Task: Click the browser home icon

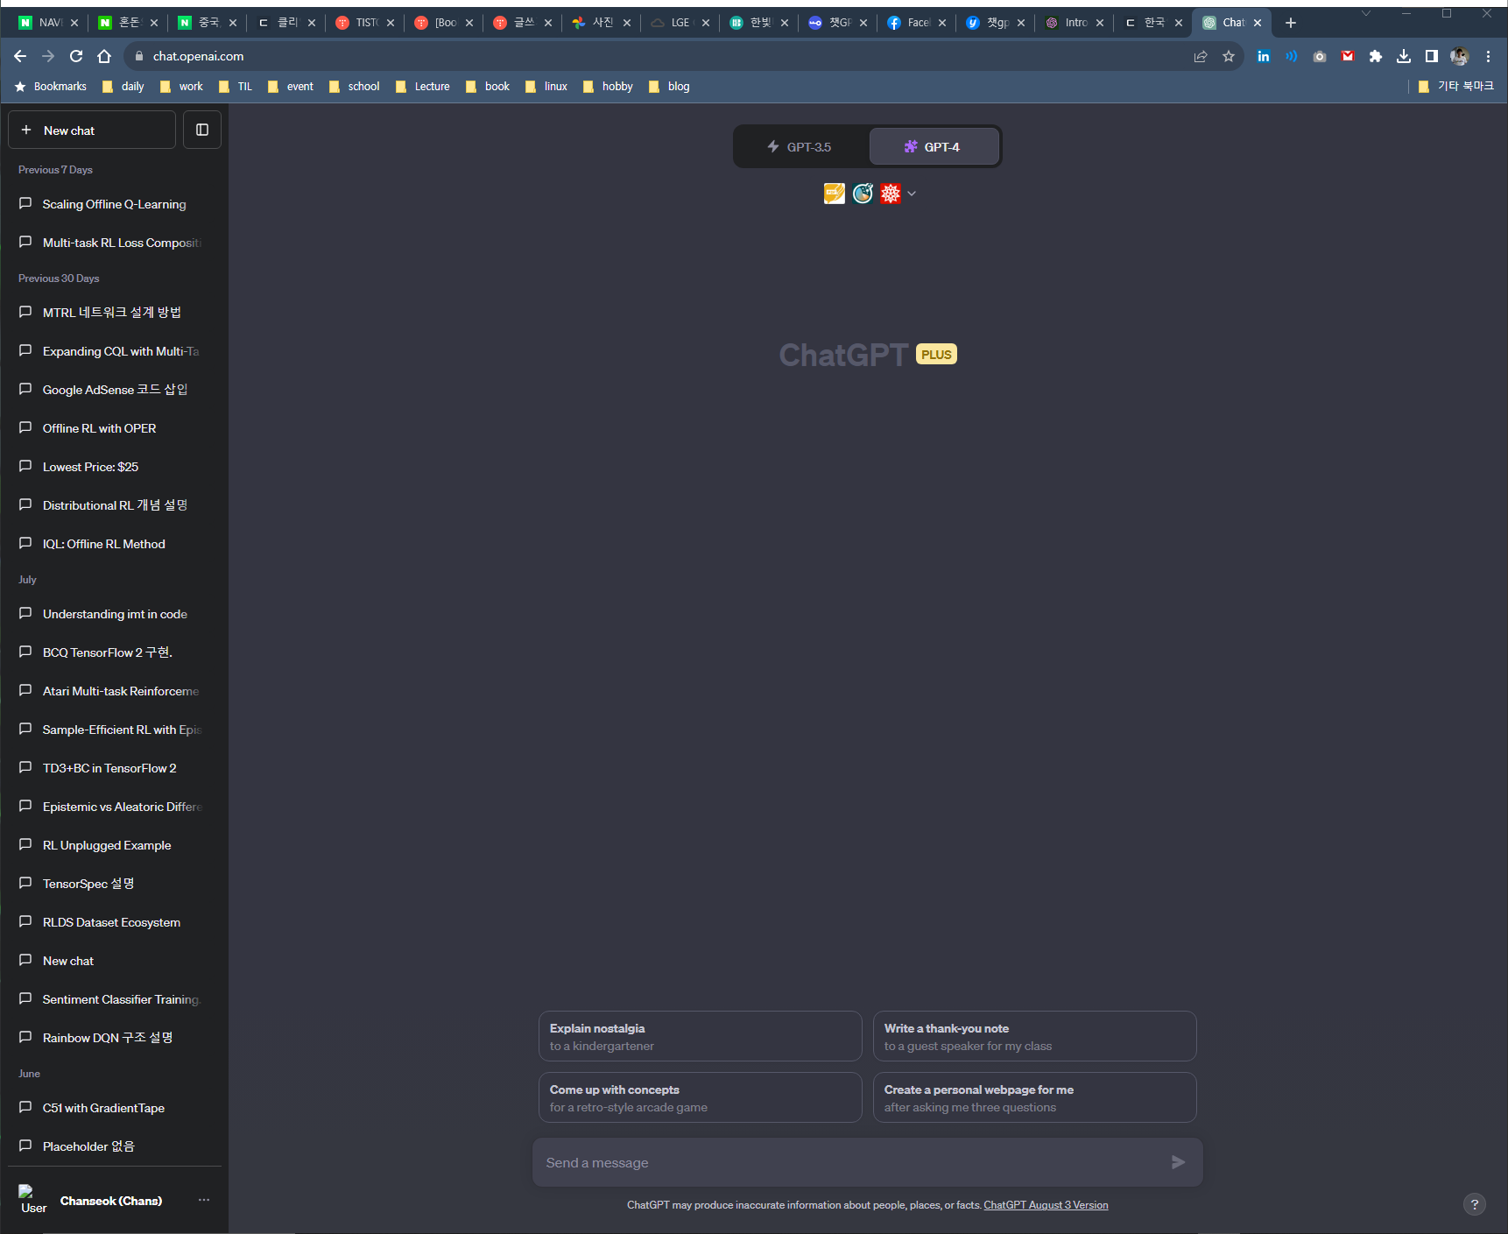Action: [x=104, y=56]
